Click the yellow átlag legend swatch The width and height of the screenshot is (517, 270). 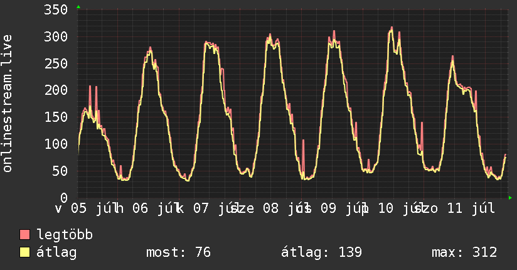(x=24, y=252)
